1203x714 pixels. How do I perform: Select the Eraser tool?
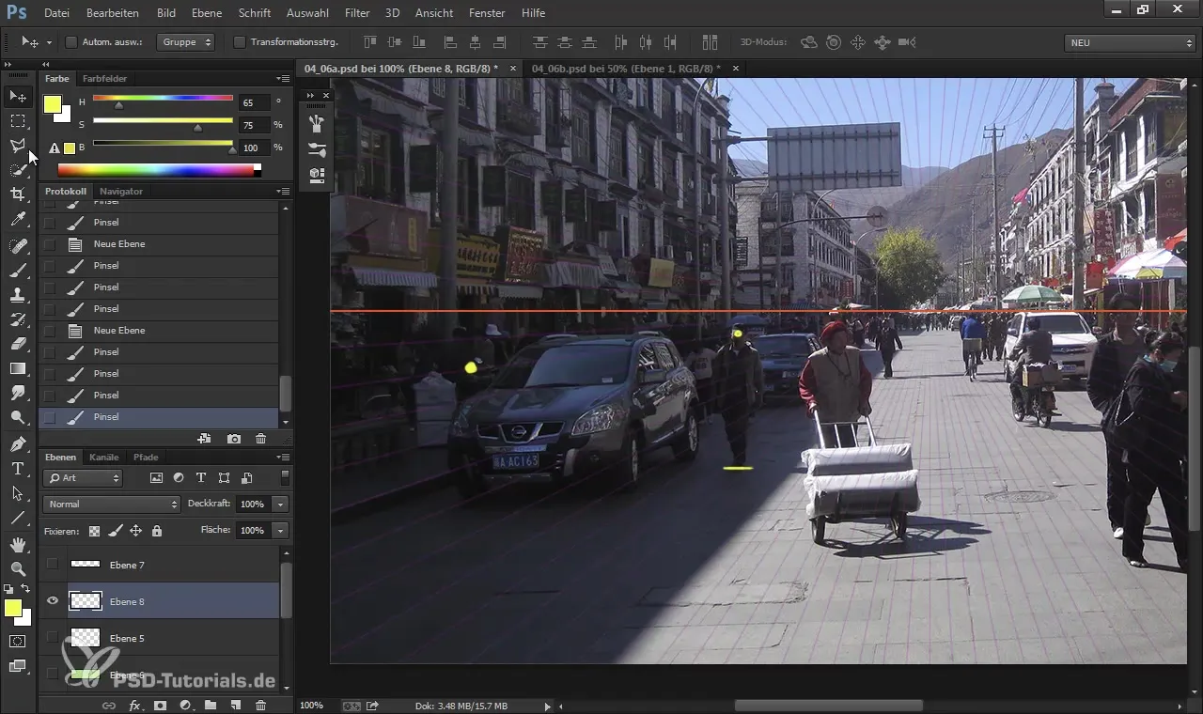pyautogui.click(x=18, y=344)
